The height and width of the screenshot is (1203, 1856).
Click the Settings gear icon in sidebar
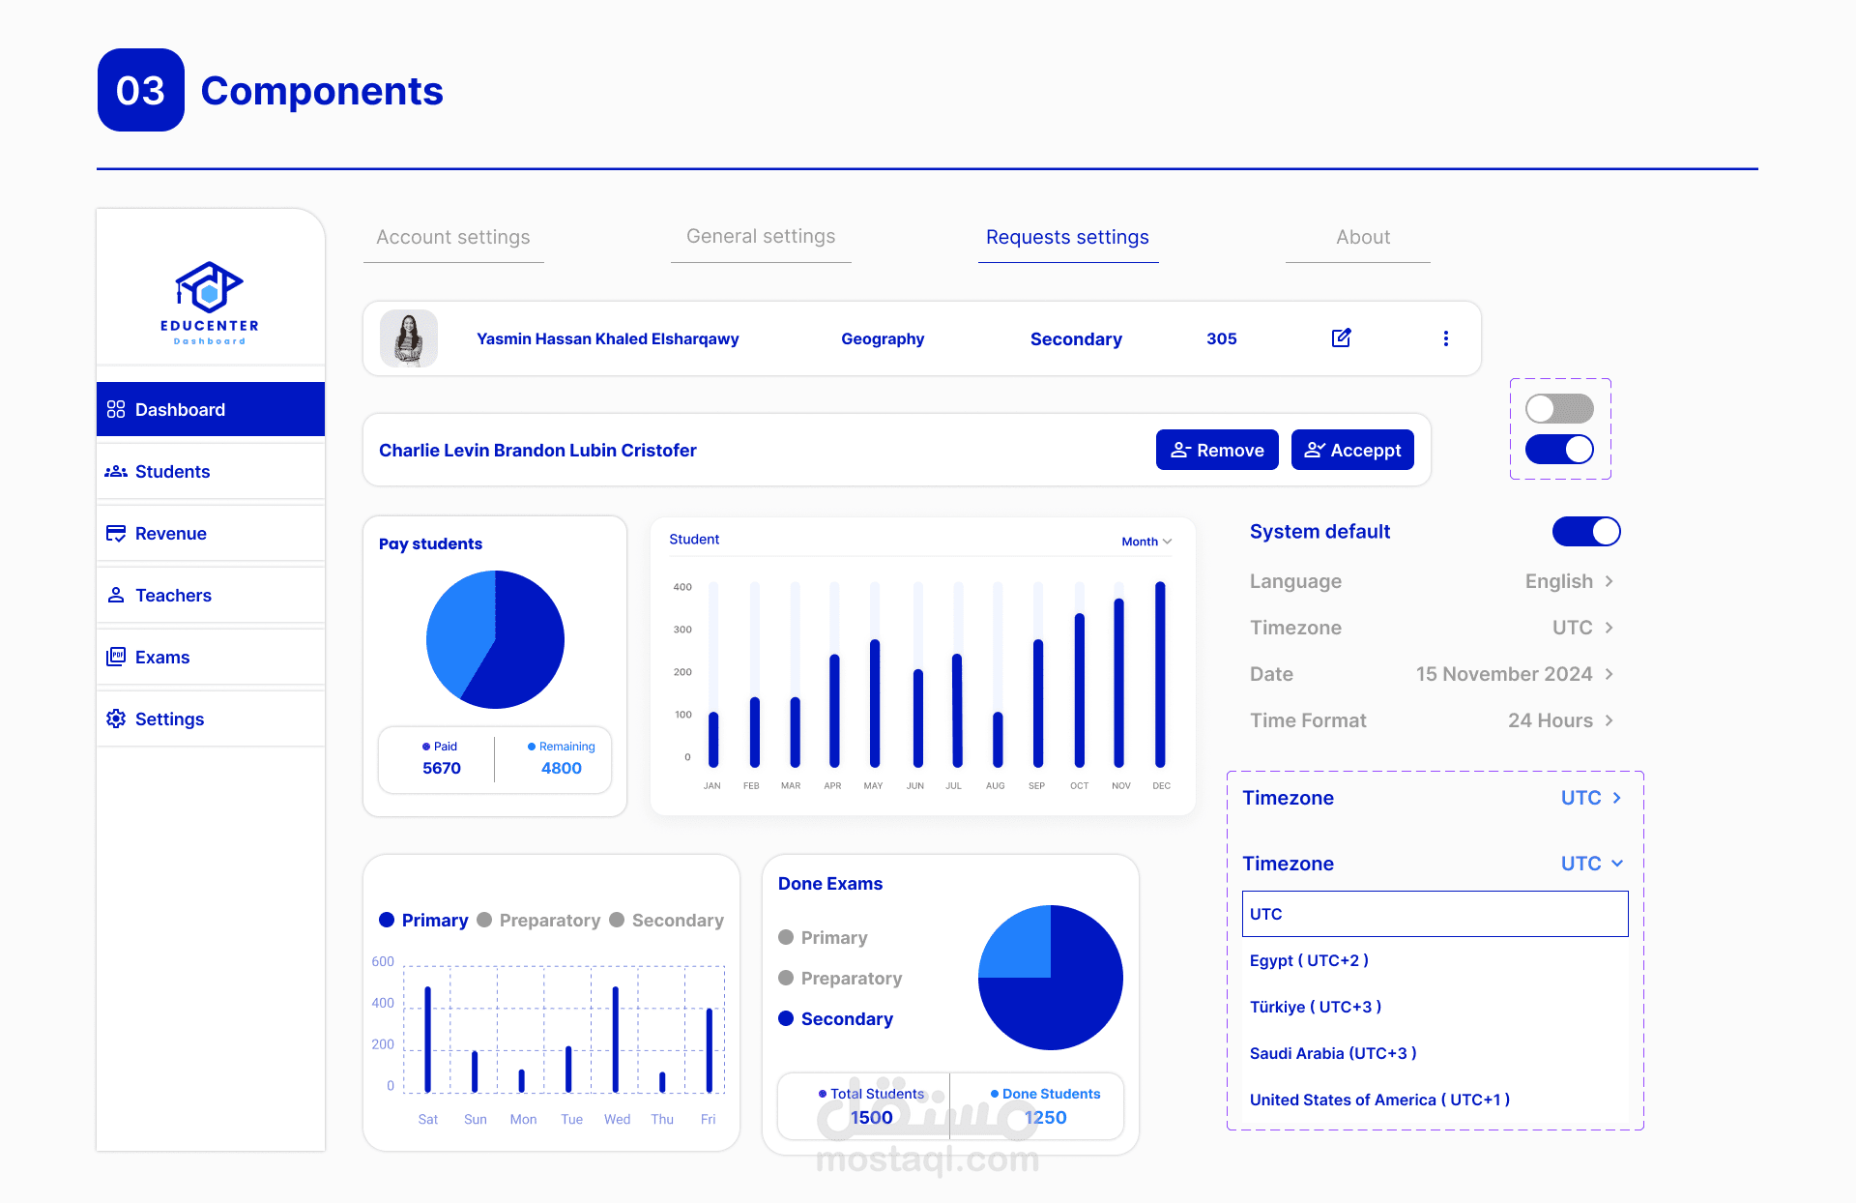(x=116, y=719)
